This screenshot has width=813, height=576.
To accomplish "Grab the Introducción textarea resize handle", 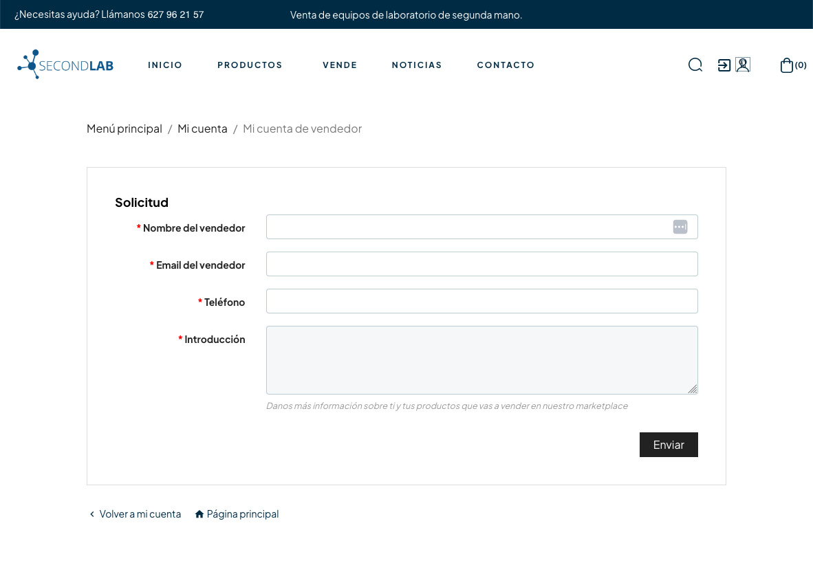I will tap(693, 389).
